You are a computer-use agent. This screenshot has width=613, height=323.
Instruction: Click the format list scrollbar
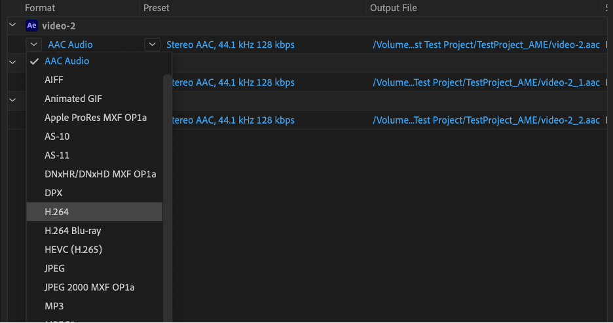[167, 198]
